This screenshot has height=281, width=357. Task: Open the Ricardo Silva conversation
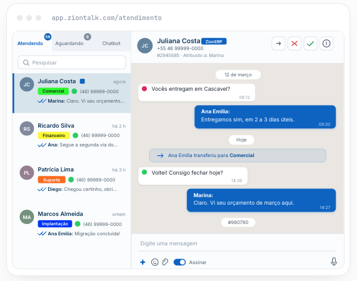point(72,135)
